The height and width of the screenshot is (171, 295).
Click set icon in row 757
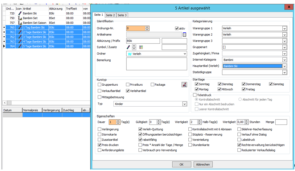tap(20, 23)
